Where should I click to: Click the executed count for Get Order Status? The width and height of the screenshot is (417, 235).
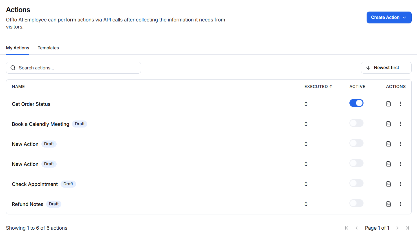(306, 104)
